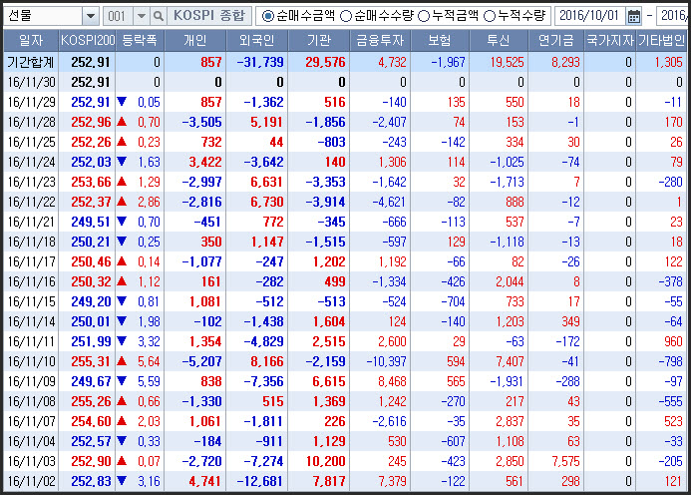Click 투신 value 2,837 on 16/11/07
The image size is (691, 495).
click(x=510, y=422)
